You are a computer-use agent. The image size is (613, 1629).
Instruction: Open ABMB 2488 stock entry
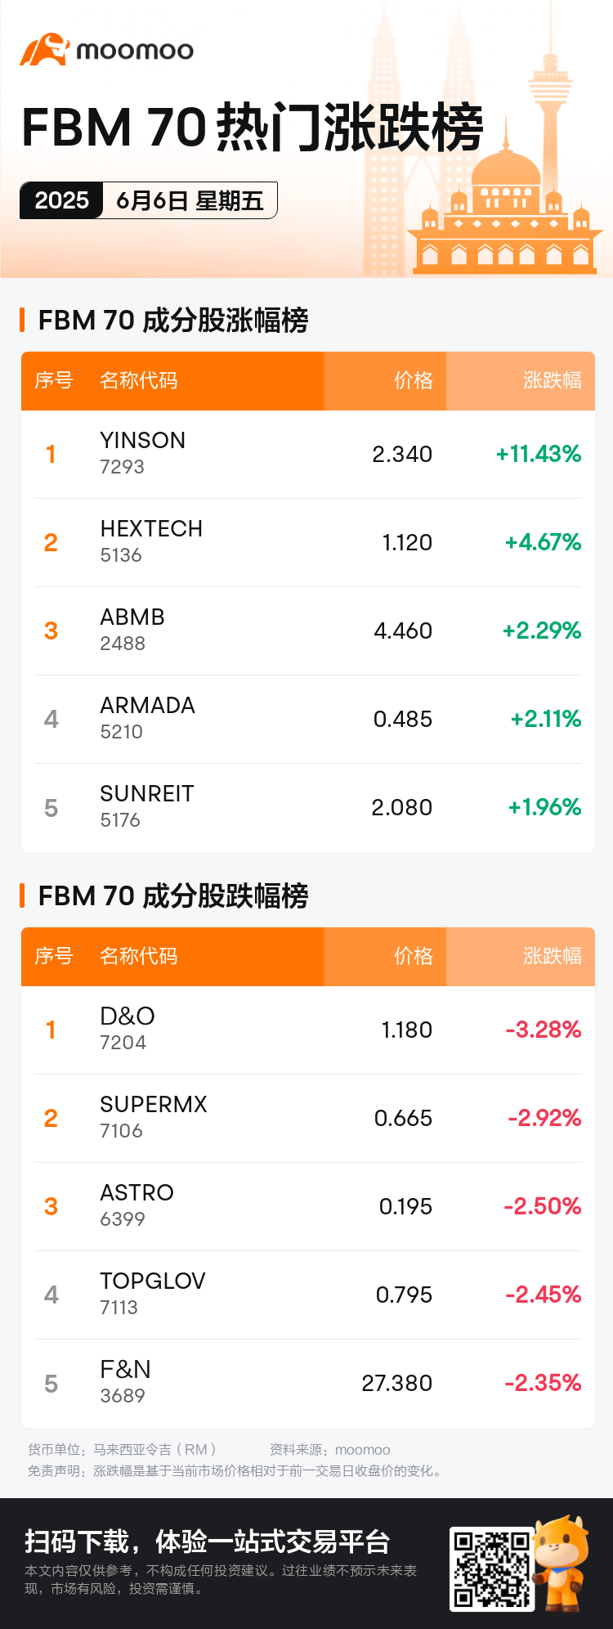pyautogui.click(x=307, y=631)
